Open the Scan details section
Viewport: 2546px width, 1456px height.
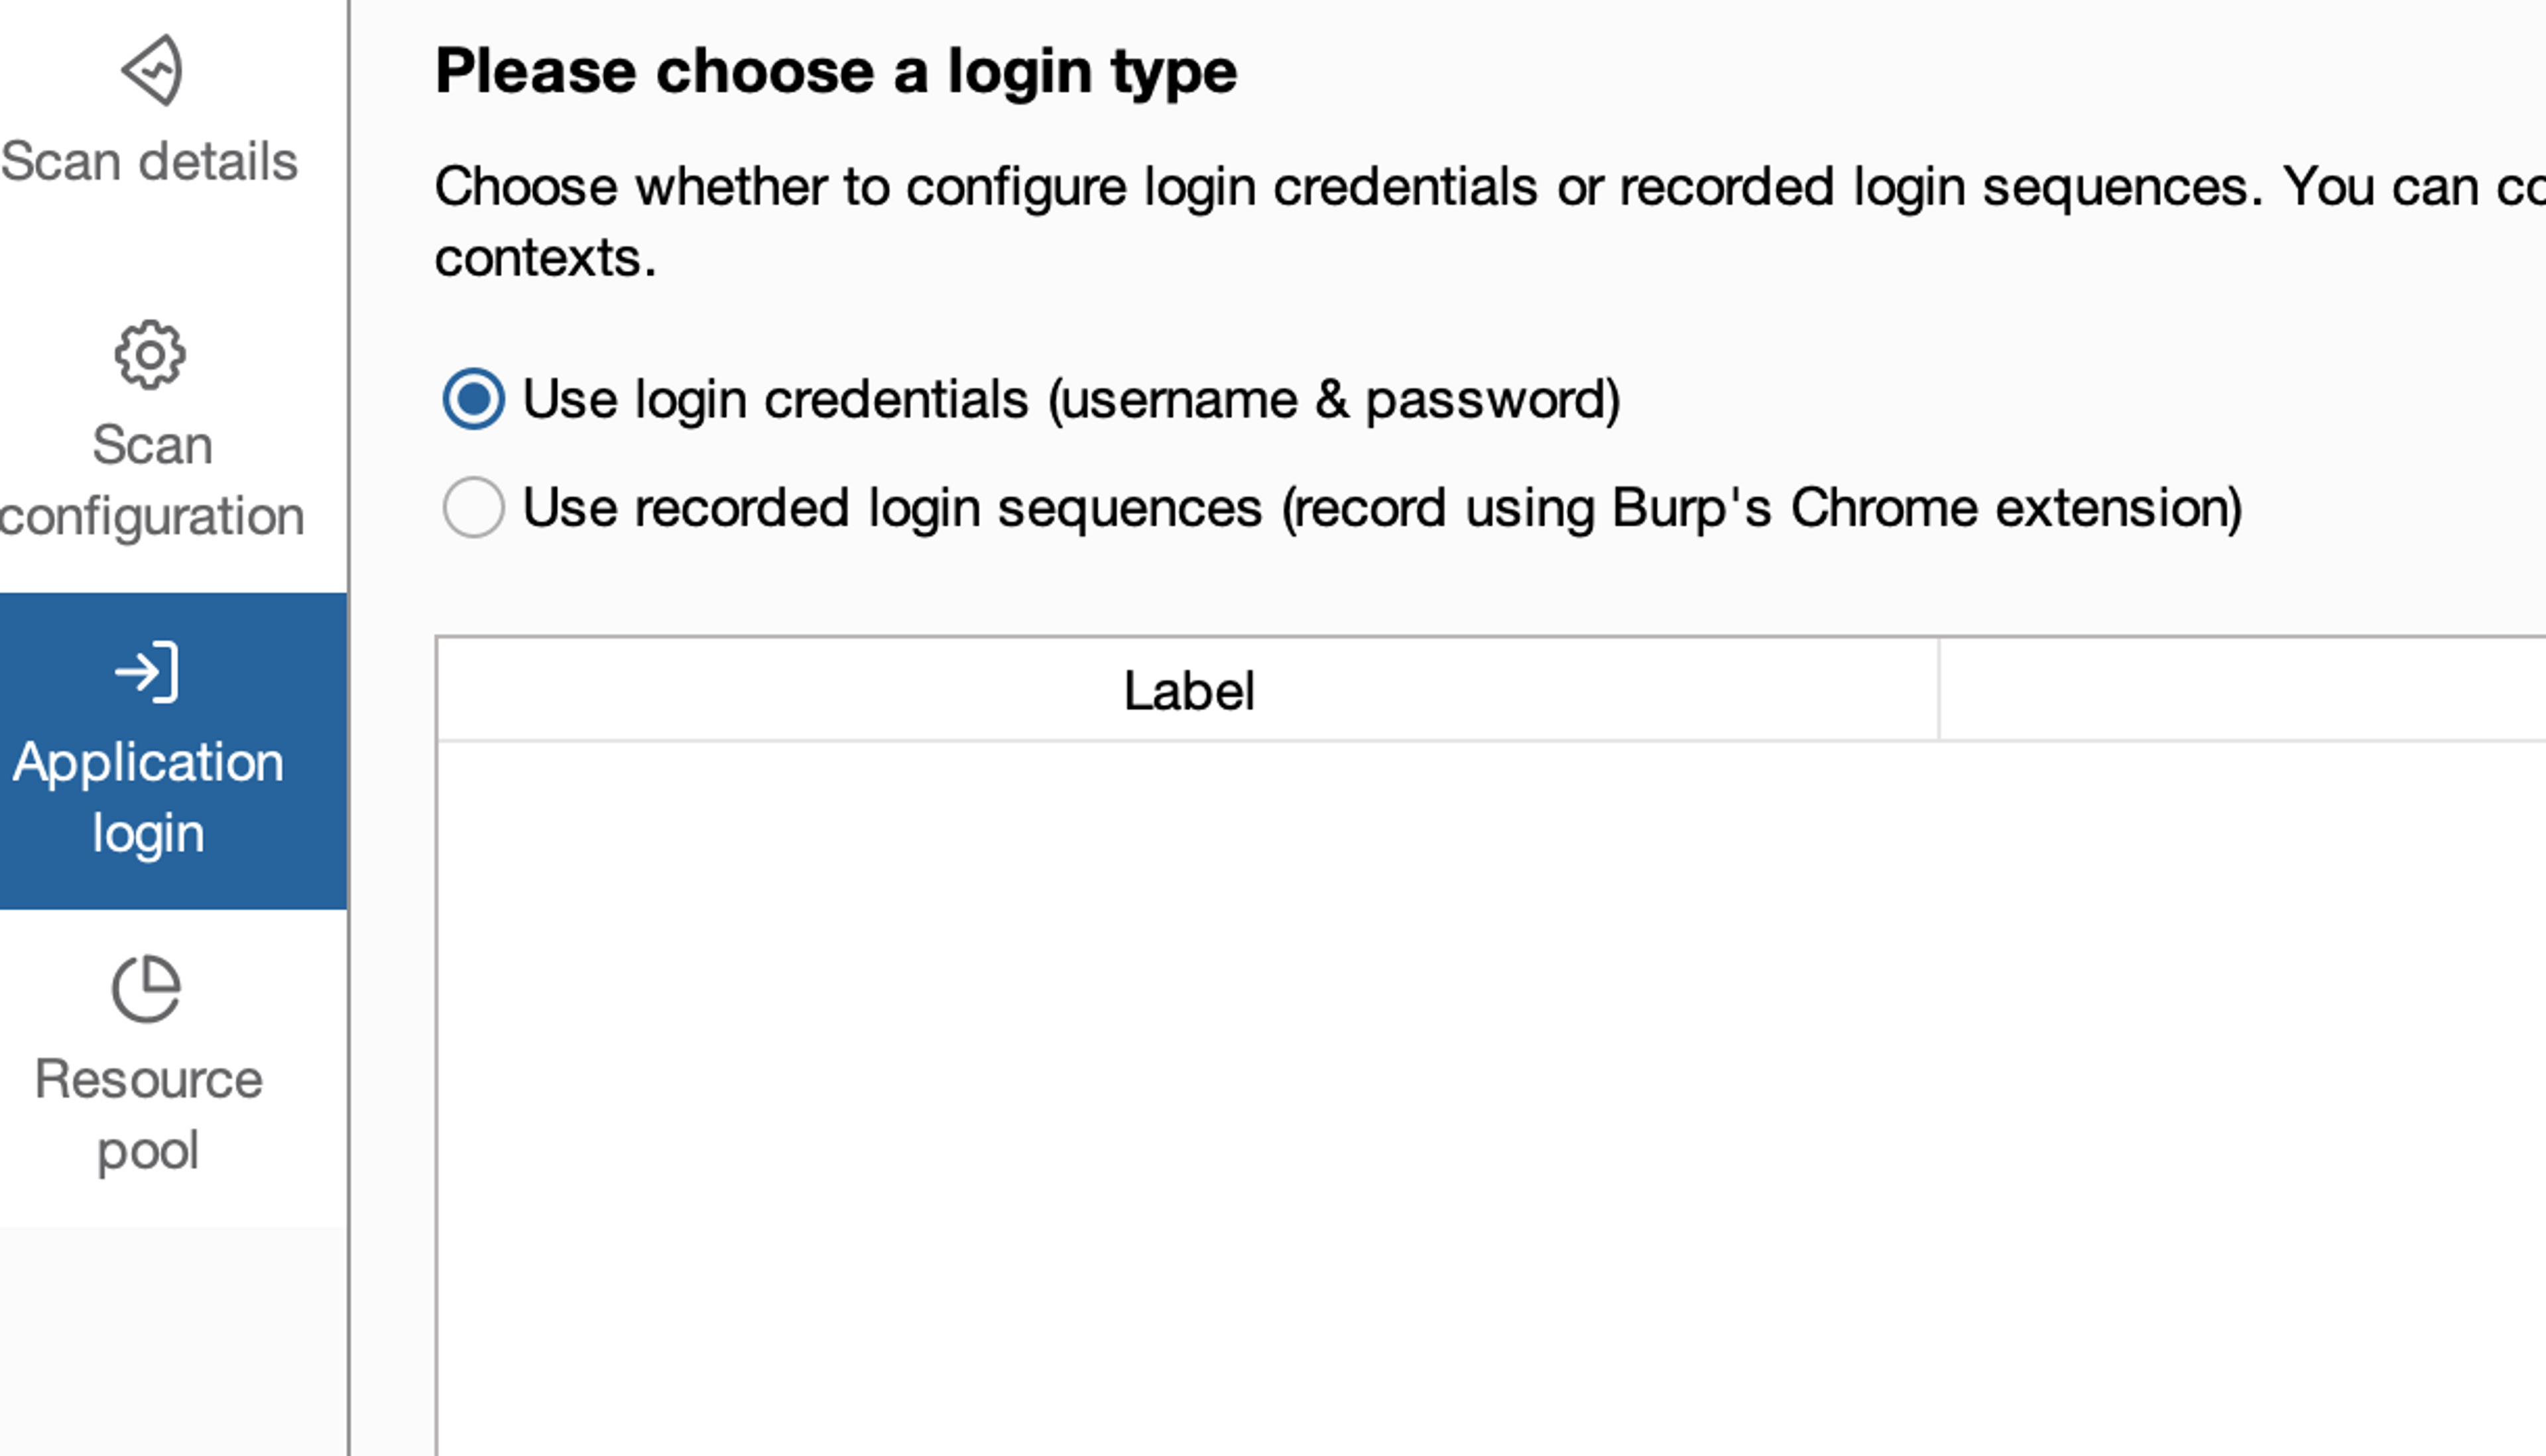(x=149, y=161)
